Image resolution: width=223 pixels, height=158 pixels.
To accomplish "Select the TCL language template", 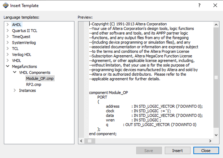I will pos(15,49).
